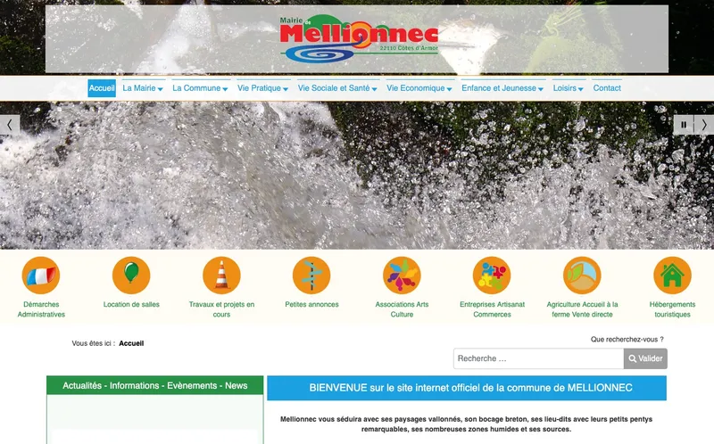Select the Agriculture Accueil à la ferme icon
The image size is (714, 444).
(x=582, y=275)
